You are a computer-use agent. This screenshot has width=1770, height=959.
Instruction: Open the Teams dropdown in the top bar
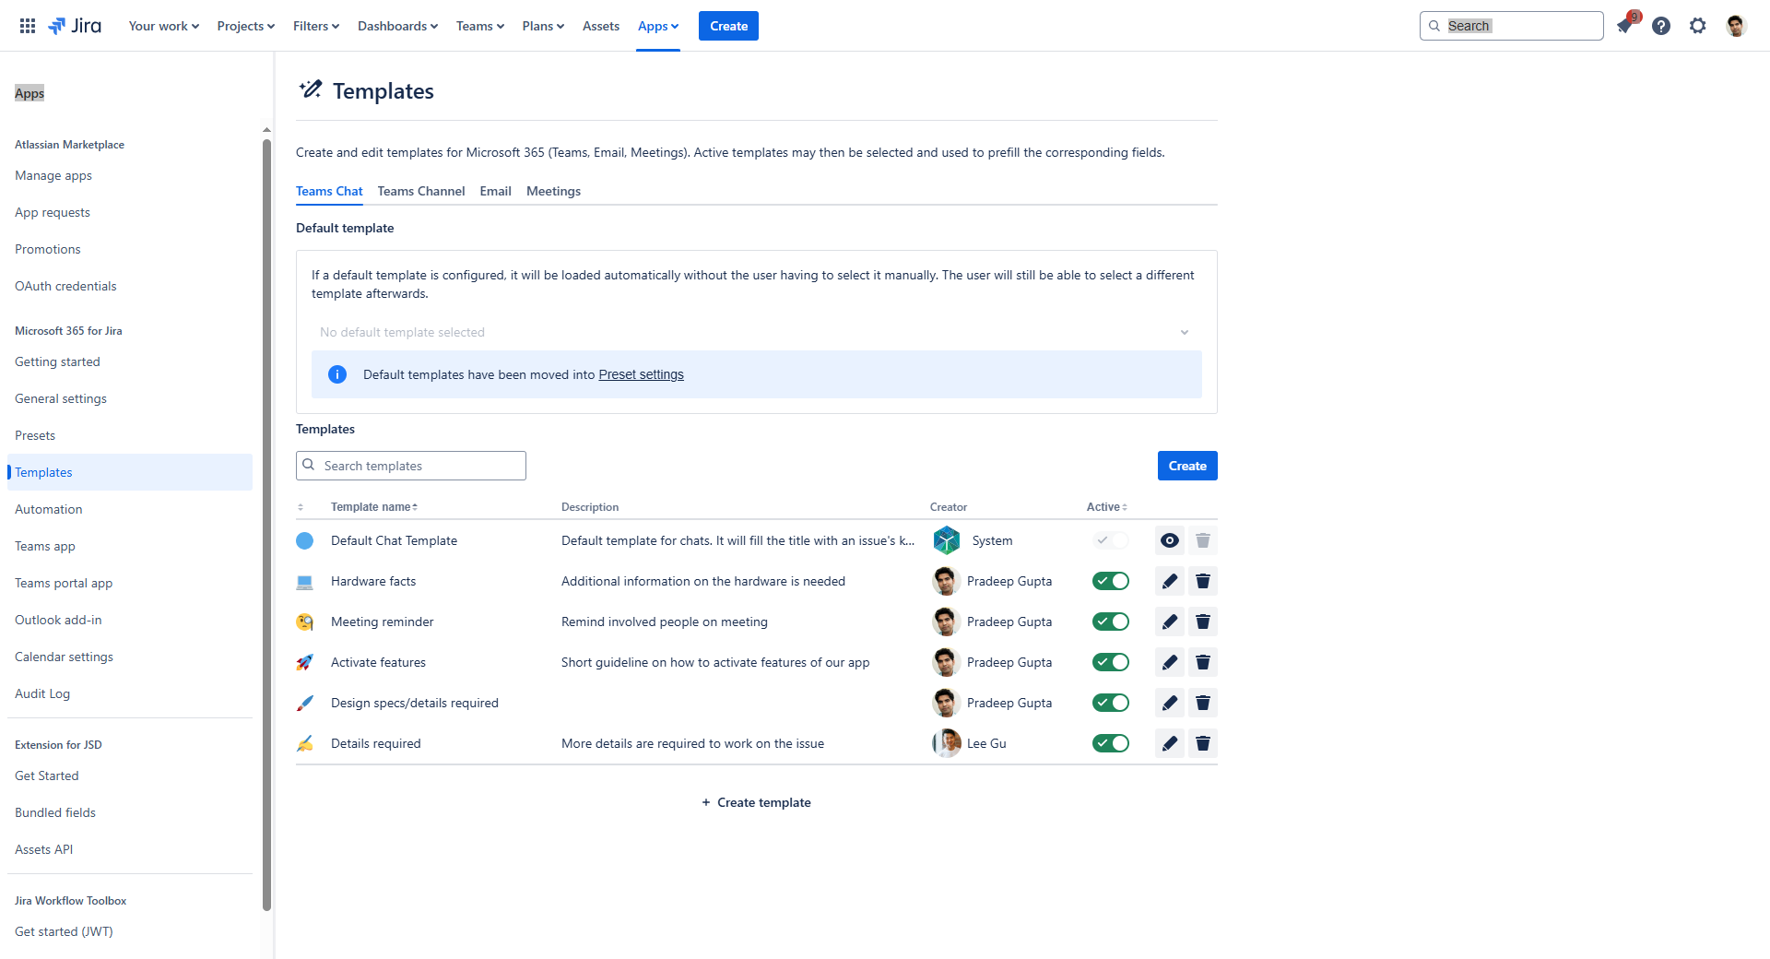[x=480, y=26]
